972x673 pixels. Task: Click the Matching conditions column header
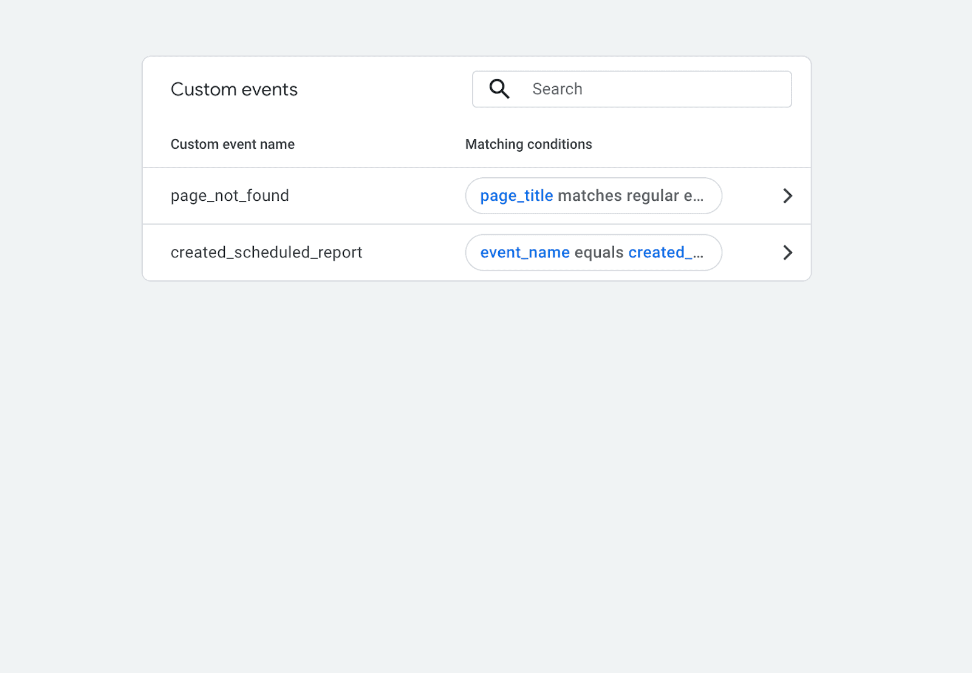coord(529,144)
